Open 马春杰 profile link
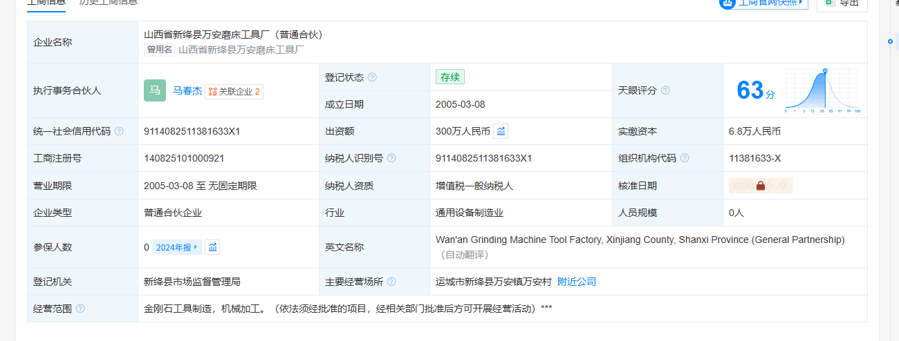Image resolution: width=899 pixels, height=341 pixels. 187,90
